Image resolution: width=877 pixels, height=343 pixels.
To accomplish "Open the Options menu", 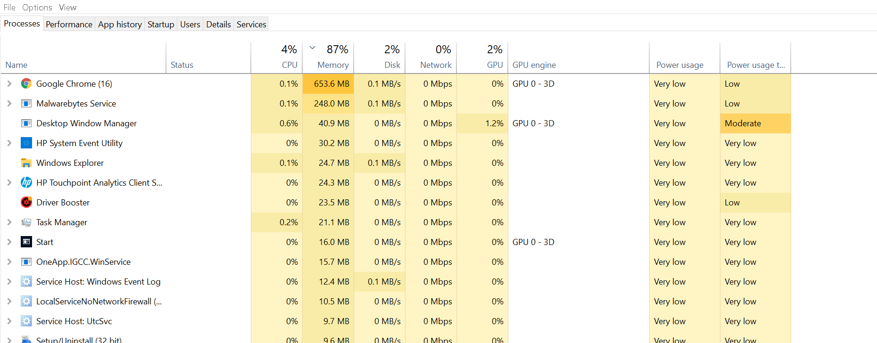I will click(37, 8).
